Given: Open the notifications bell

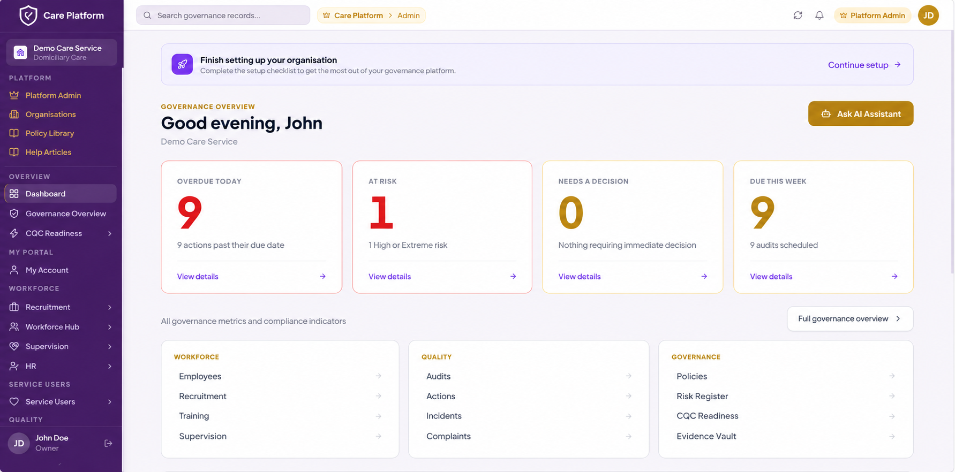Looking at the screenshot, I should pos(819,16).
